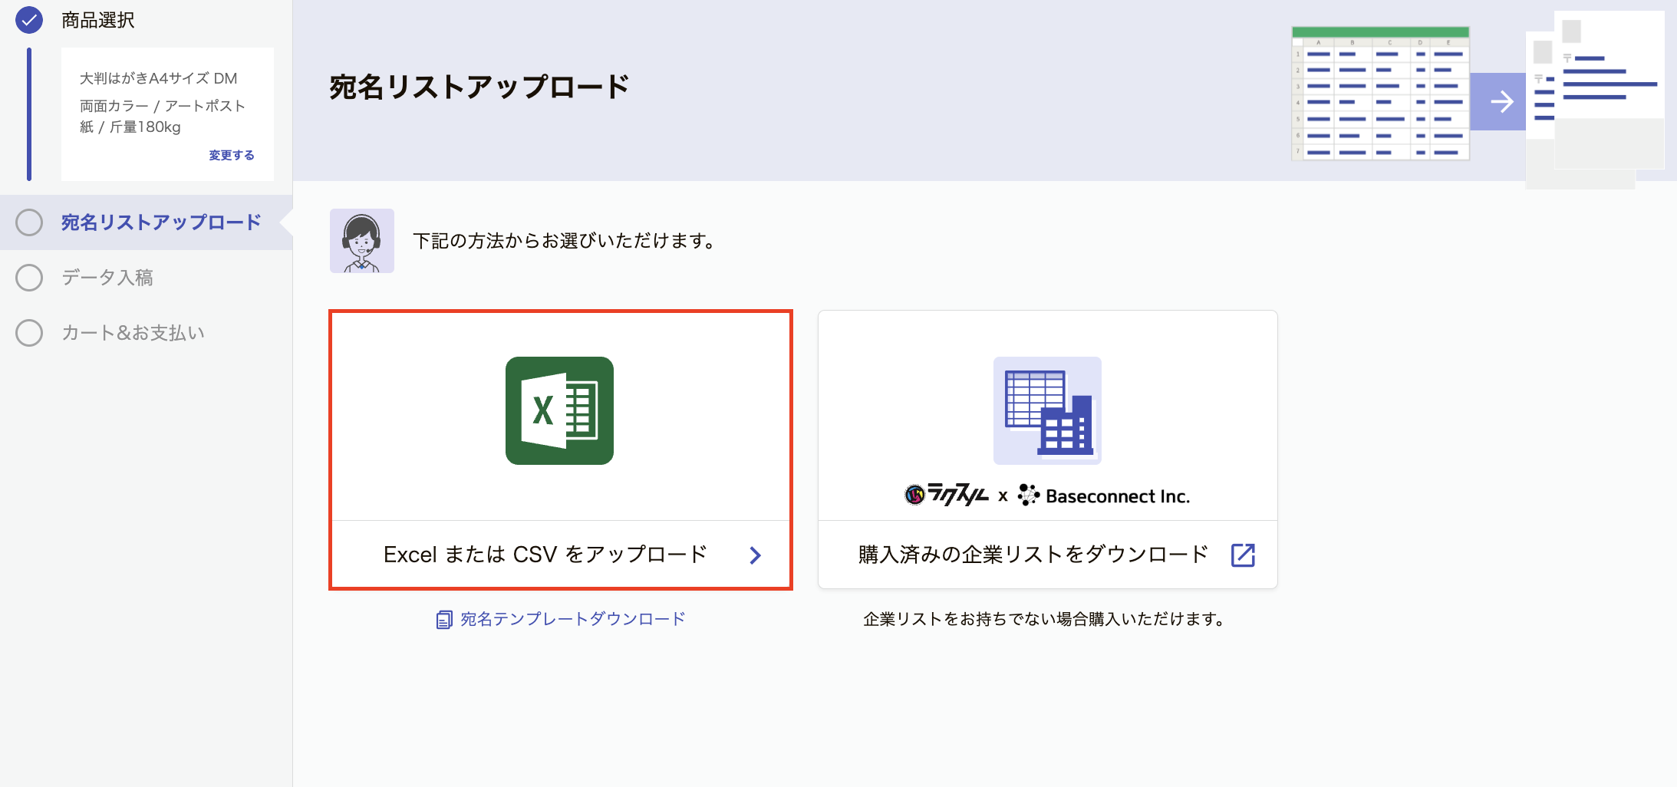Go to the カート&お支払い step
Image resolution: width=1677 pixels, height=787 pixels.
click(x=133, y=333)
